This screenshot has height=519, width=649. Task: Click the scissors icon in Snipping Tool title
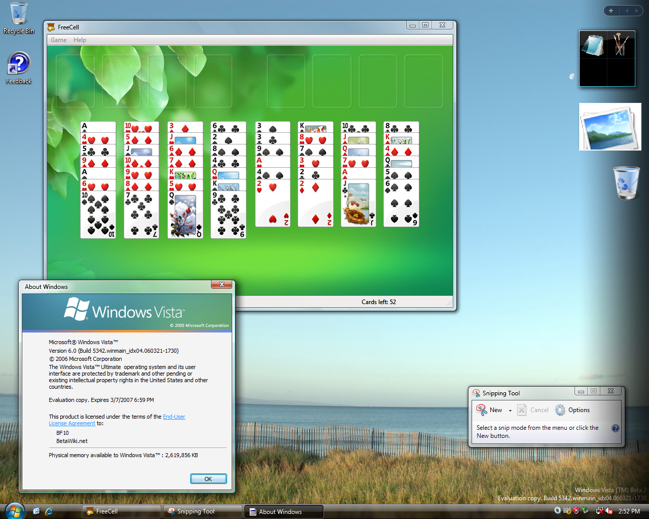tap(476, 393)
